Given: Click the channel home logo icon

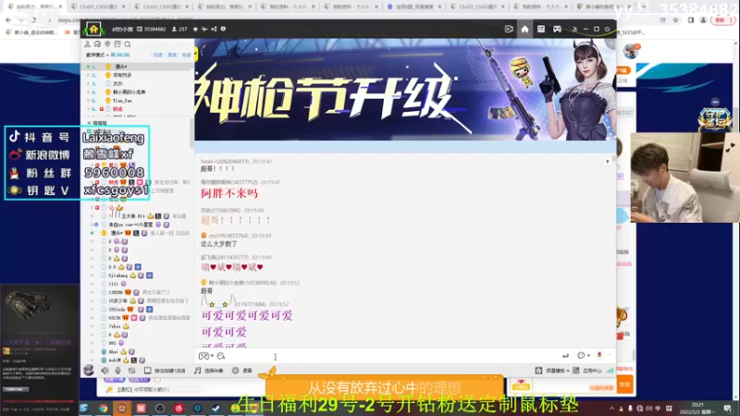Looking at the screenshot, I should (x=93, y=30).
